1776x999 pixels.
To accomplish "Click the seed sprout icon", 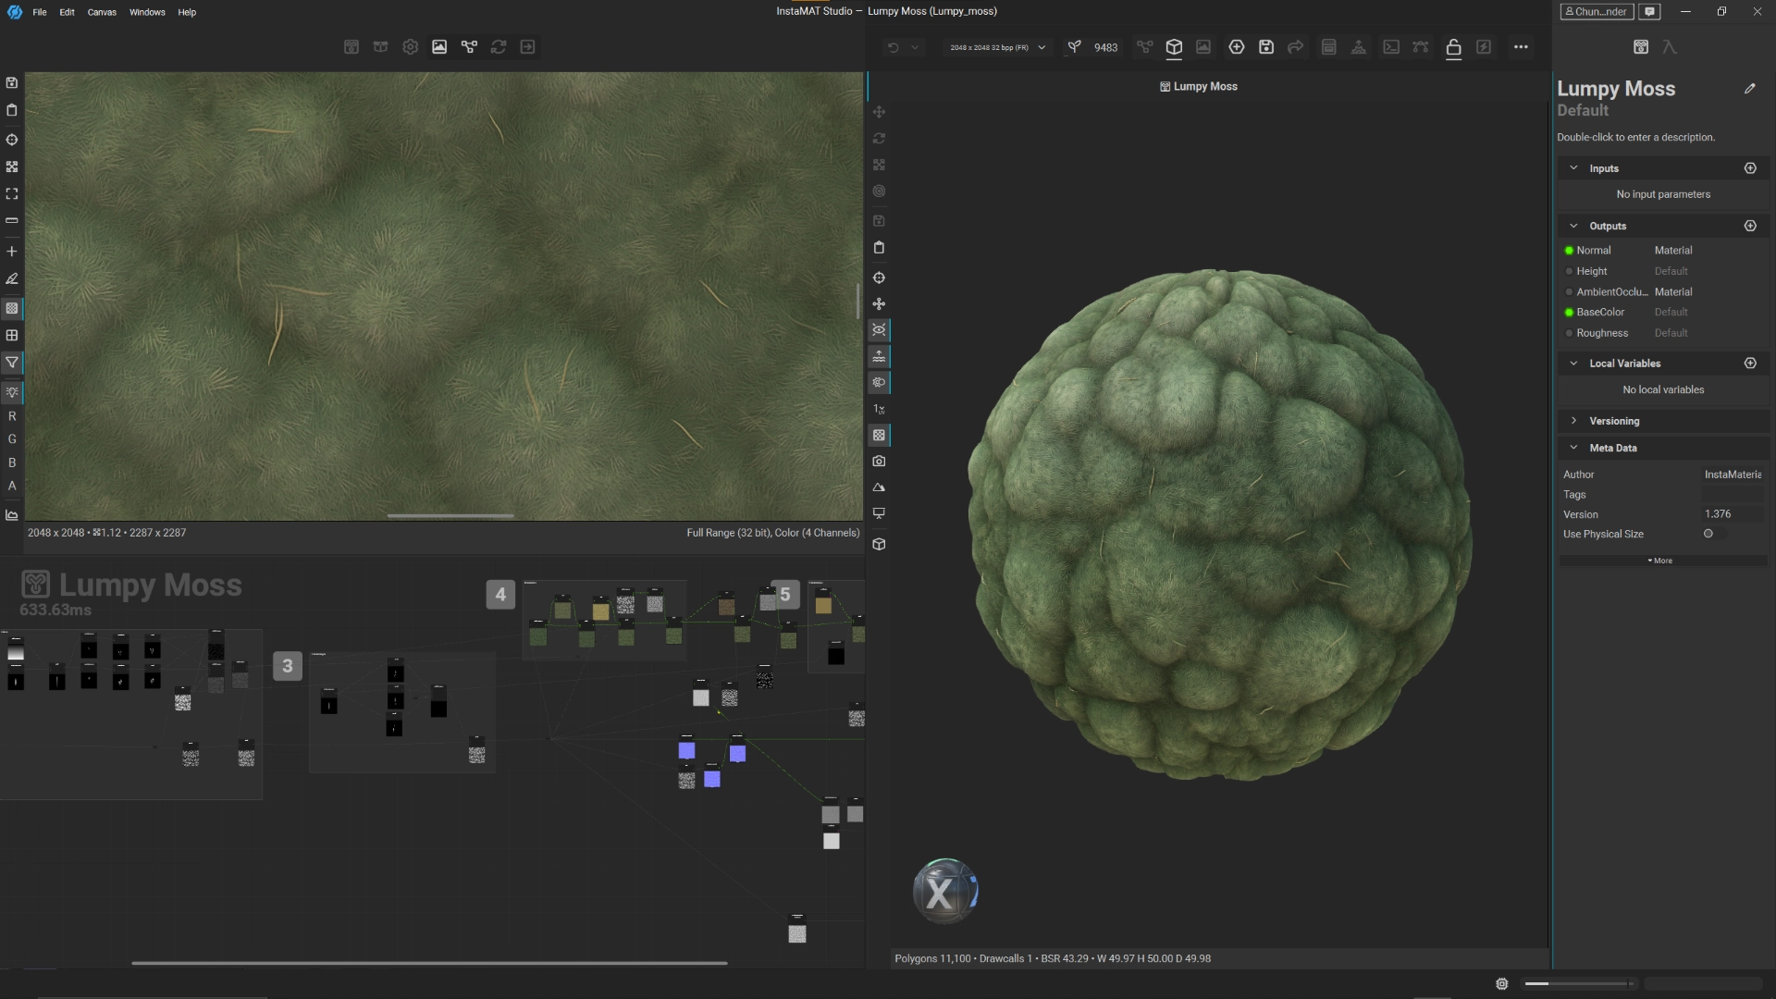I will pos(1074,47).
